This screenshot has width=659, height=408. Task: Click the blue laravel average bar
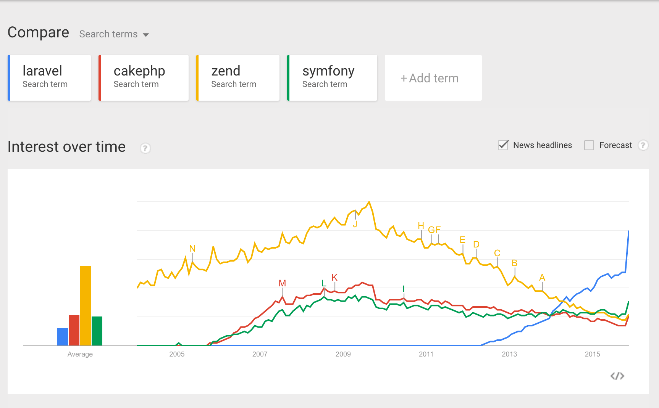63,337
